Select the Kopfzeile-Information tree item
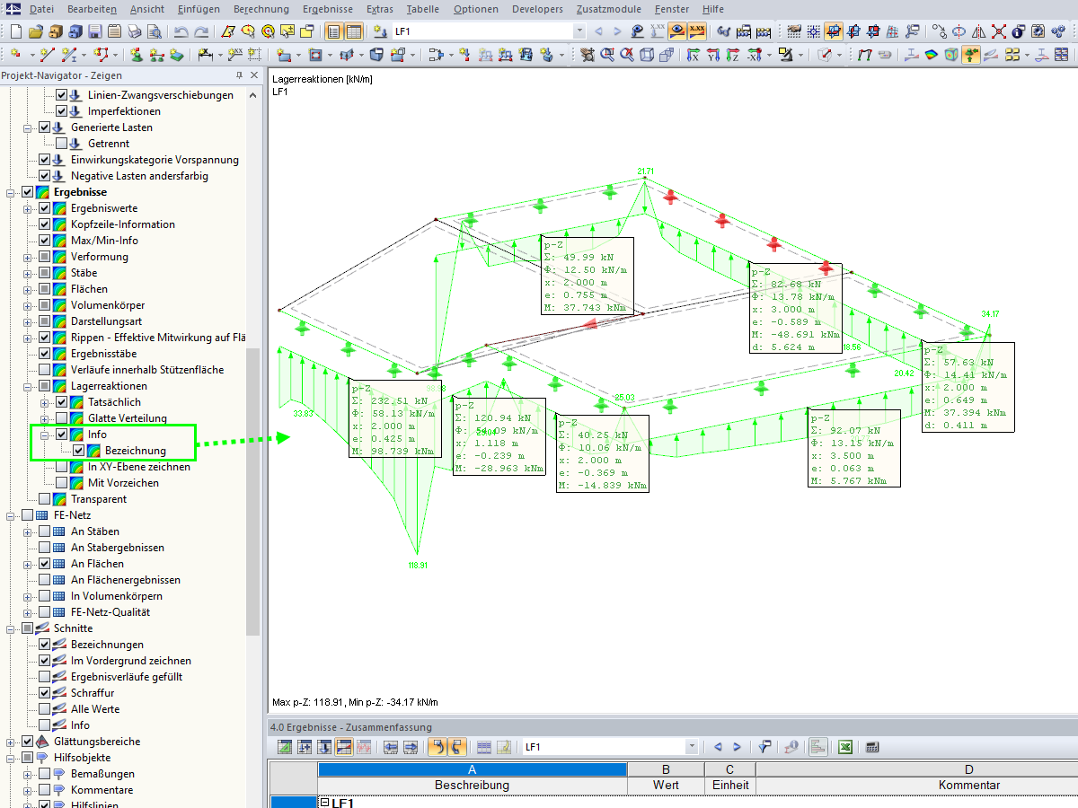 pyautogui.click(x=123, y=224)
